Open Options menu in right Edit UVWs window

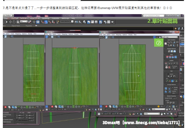pyautogui.click(x=125, y=34)
